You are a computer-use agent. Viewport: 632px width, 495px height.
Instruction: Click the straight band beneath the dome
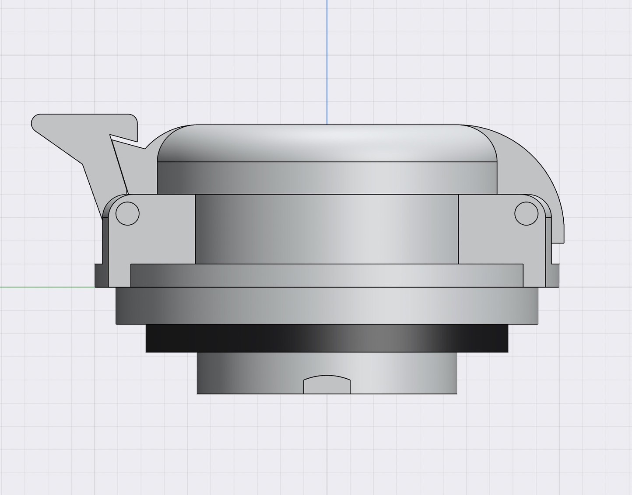coord(327,178)
